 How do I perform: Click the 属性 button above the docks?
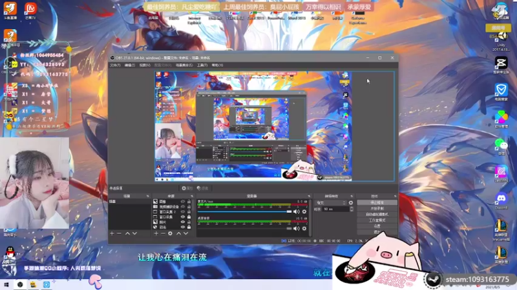click(x=187, y=188)
